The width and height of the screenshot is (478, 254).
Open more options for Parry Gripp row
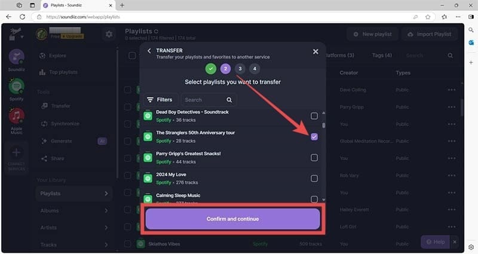tap(452, 107)
